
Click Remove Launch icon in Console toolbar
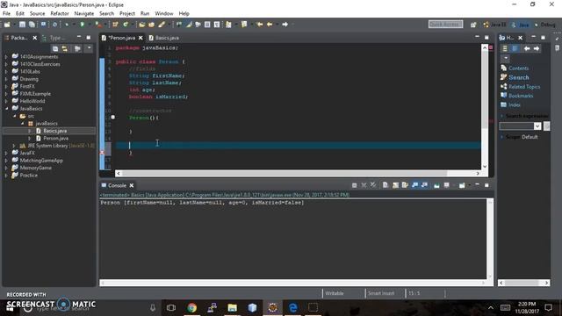[x=364, y=185]
